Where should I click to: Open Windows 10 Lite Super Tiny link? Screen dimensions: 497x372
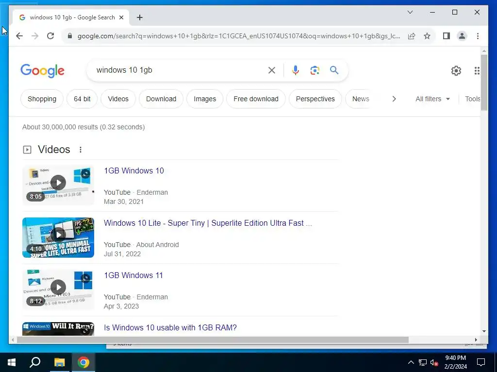(208, 223)
